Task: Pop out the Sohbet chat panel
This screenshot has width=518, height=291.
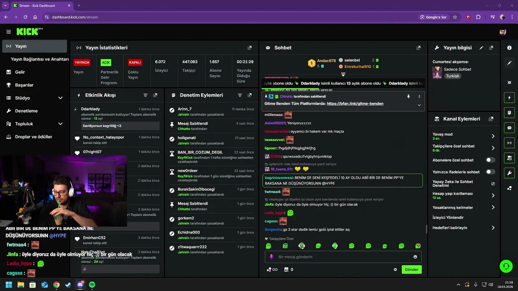Action: point(418,48)
